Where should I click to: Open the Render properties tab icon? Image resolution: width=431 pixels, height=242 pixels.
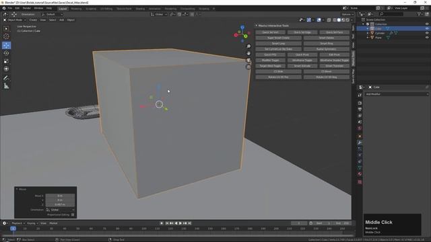pos(360,103)
